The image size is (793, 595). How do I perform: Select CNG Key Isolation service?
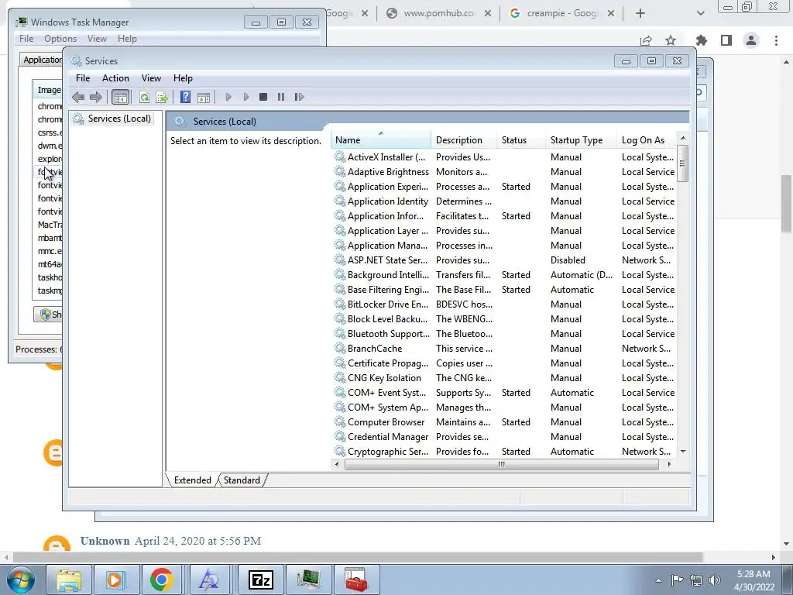[504, 378]
